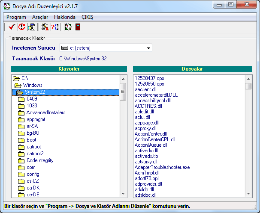Open the Hakkında menu
260x213 pixels.
65,17
